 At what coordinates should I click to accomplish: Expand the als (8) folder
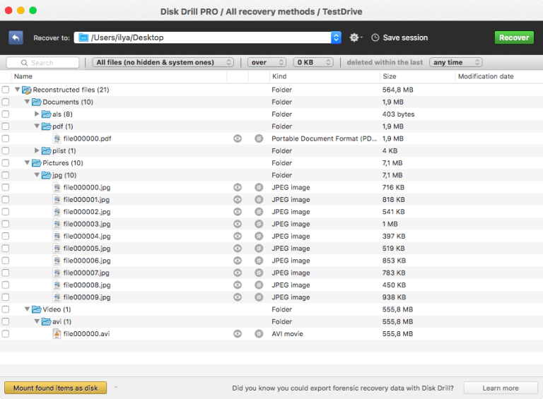(37, 114)
